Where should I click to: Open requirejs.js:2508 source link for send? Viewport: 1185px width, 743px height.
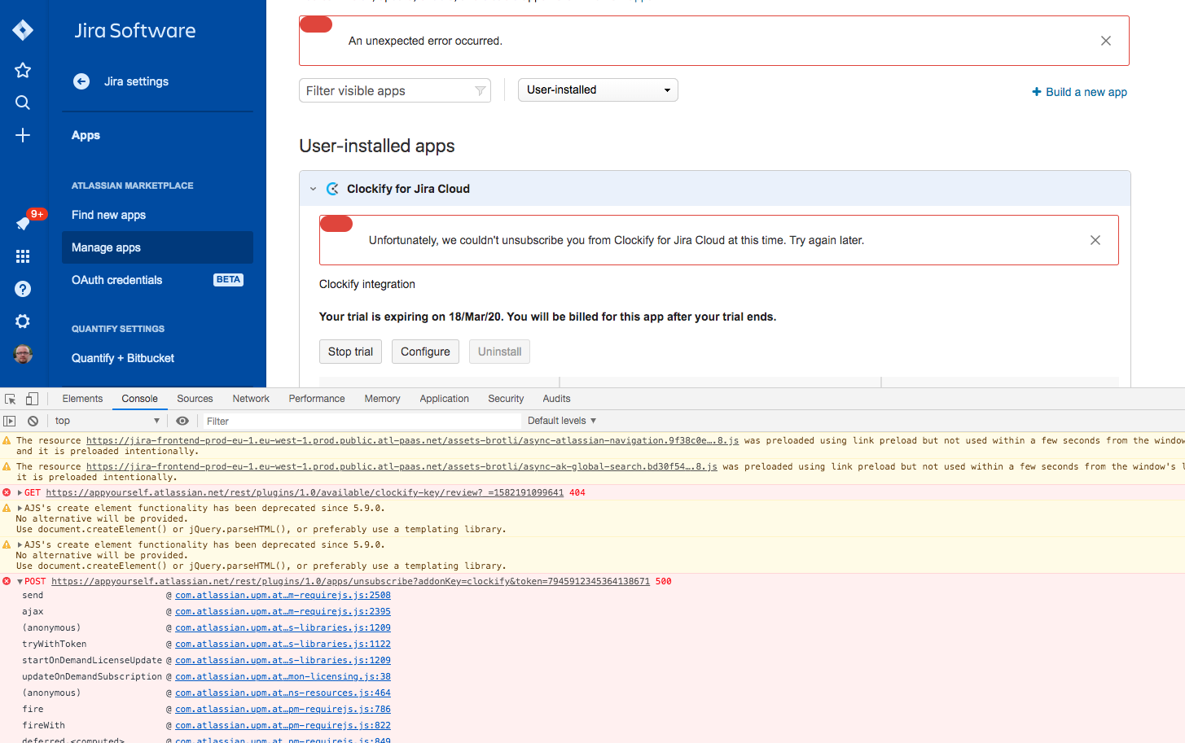click(x=283, y=596)
